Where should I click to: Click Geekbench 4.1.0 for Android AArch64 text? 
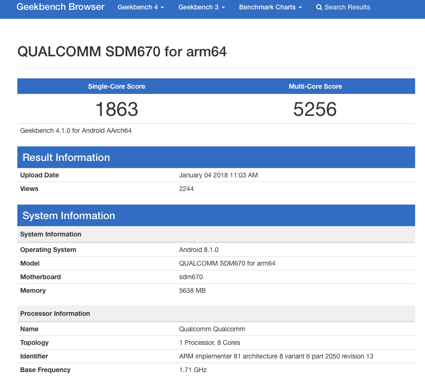pyautogui.click(x=76, y=131)
